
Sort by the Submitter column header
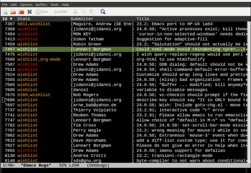click(82, 19)
